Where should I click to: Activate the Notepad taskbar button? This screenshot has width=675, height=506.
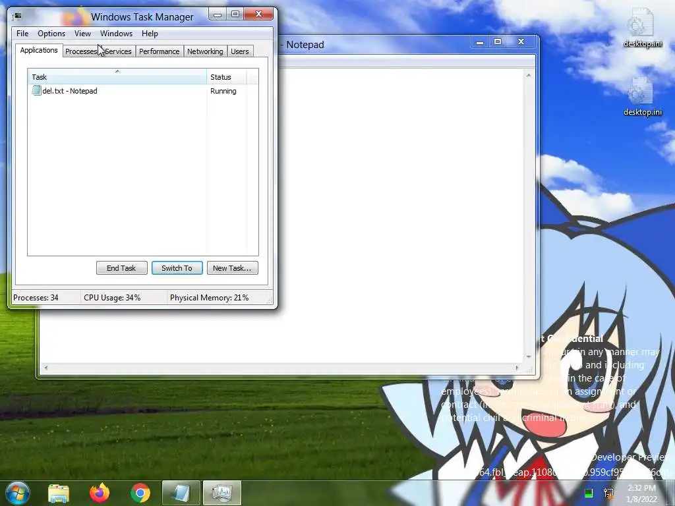point(181,493)
